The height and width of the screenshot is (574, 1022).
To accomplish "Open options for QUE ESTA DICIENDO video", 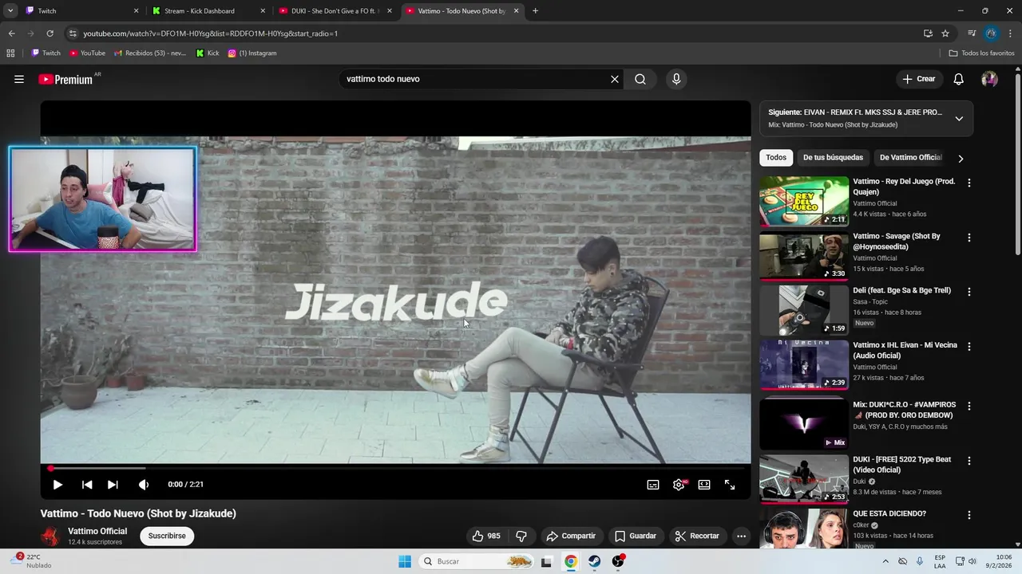I will click(x=969, y=515).
